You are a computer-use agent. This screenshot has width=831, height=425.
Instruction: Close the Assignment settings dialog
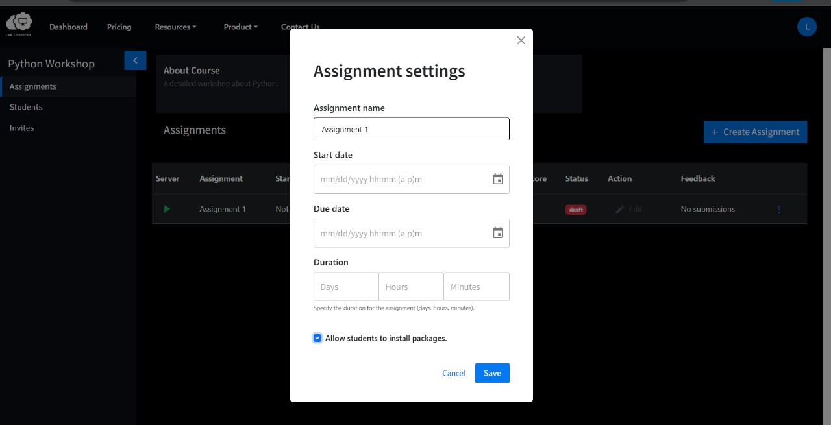pyautogui.click(x=521, y=40)
